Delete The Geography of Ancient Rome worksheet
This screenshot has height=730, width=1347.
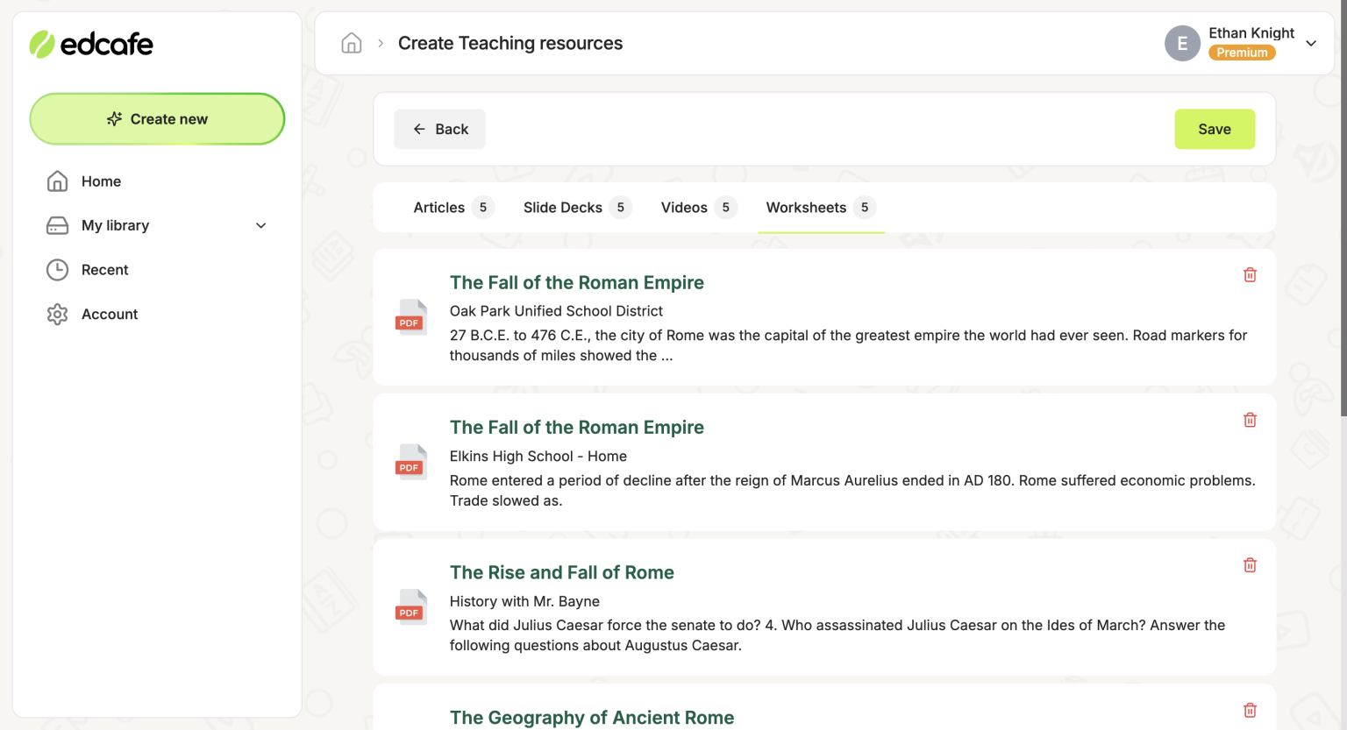1250,710
